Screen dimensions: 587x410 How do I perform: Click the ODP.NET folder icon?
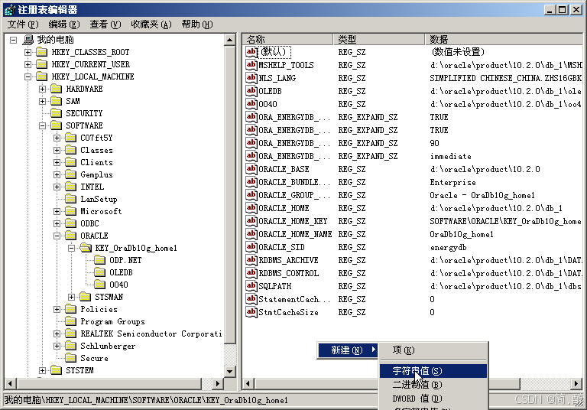point(99,260)
